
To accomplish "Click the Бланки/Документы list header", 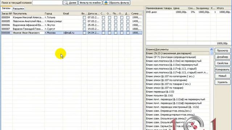I will pos(178,49).
